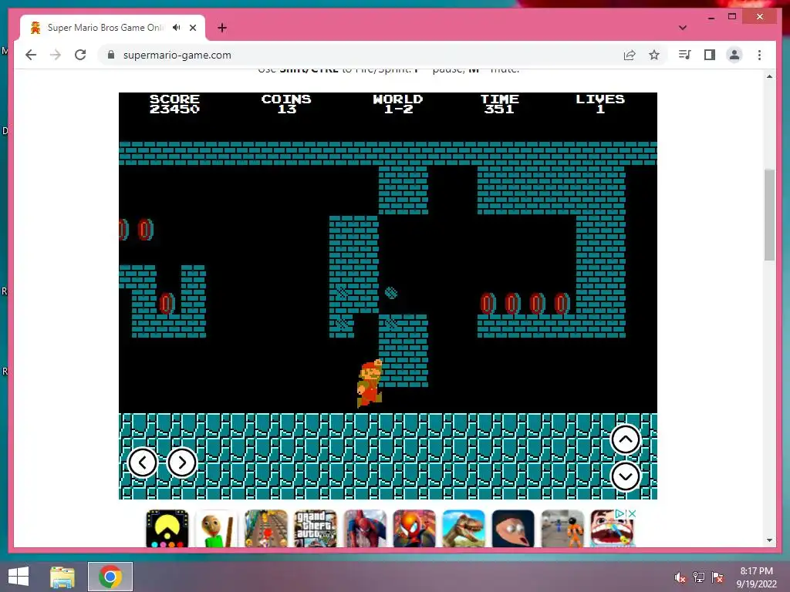Click the AdChoices triangle icon
790x592 pixels.
tap(620, 513)
